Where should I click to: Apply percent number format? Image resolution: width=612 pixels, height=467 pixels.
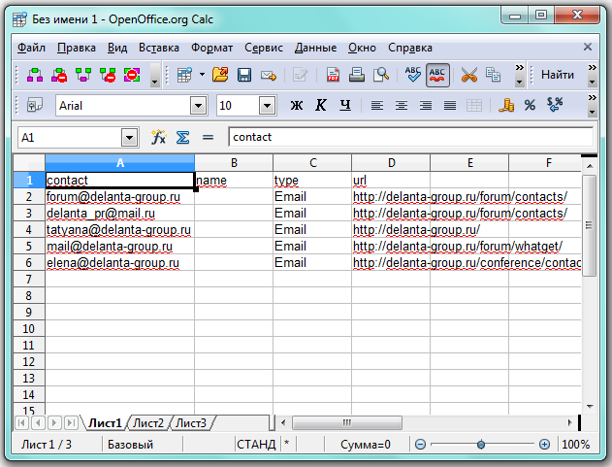[530, 105]
